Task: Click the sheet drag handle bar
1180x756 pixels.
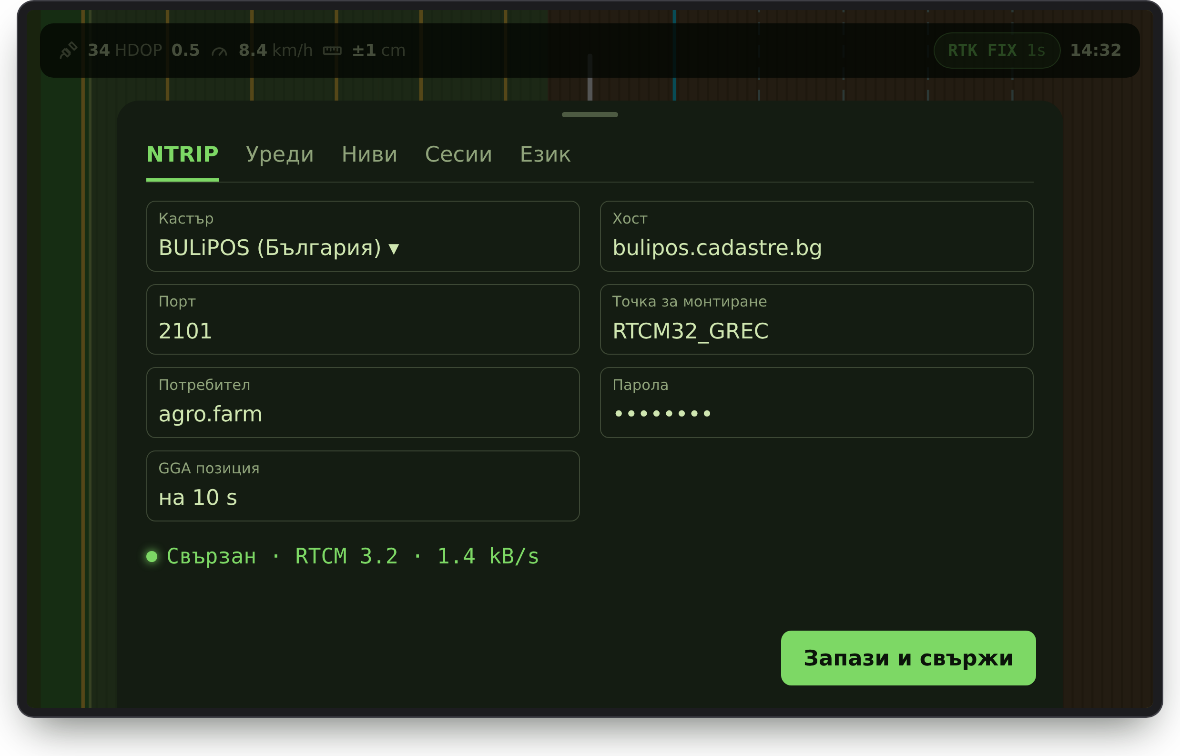Action: click(590, 114)
